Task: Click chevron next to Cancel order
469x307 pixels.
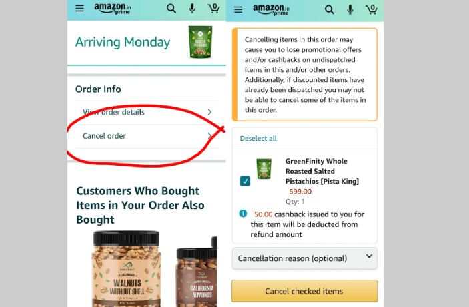Action: [x=209, y=136]
